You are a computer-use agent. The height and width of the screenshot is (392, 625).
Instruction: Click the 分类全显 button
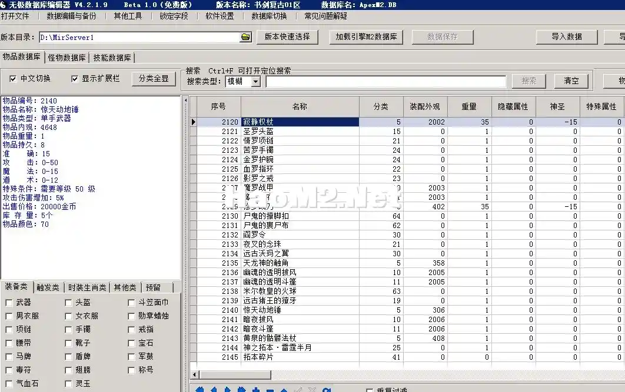pos(154,78)
